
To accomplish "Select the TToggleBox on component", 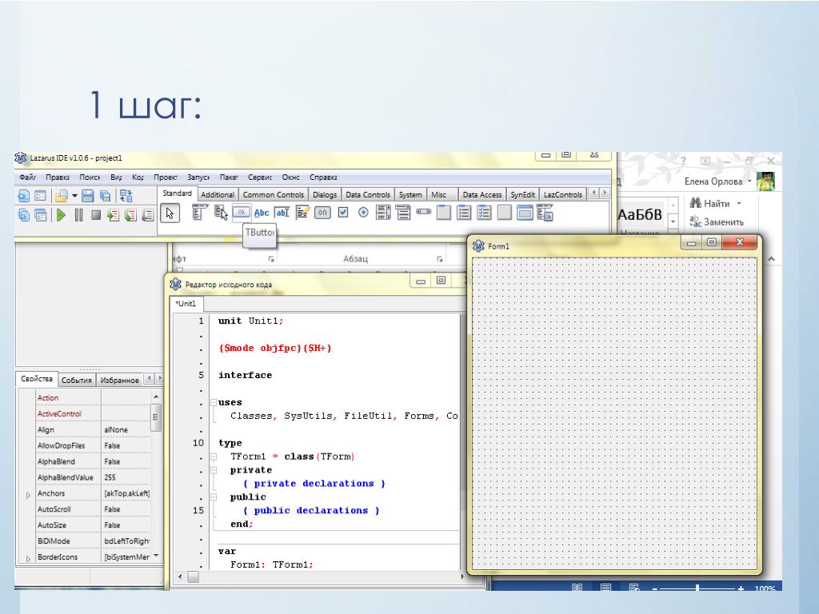I will point(322,213).
